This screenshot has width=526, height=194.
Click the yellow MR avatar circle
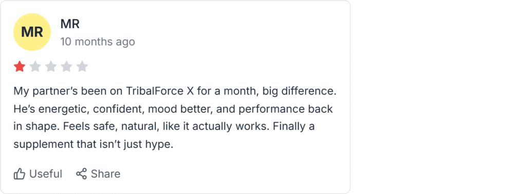coord(32,32)
